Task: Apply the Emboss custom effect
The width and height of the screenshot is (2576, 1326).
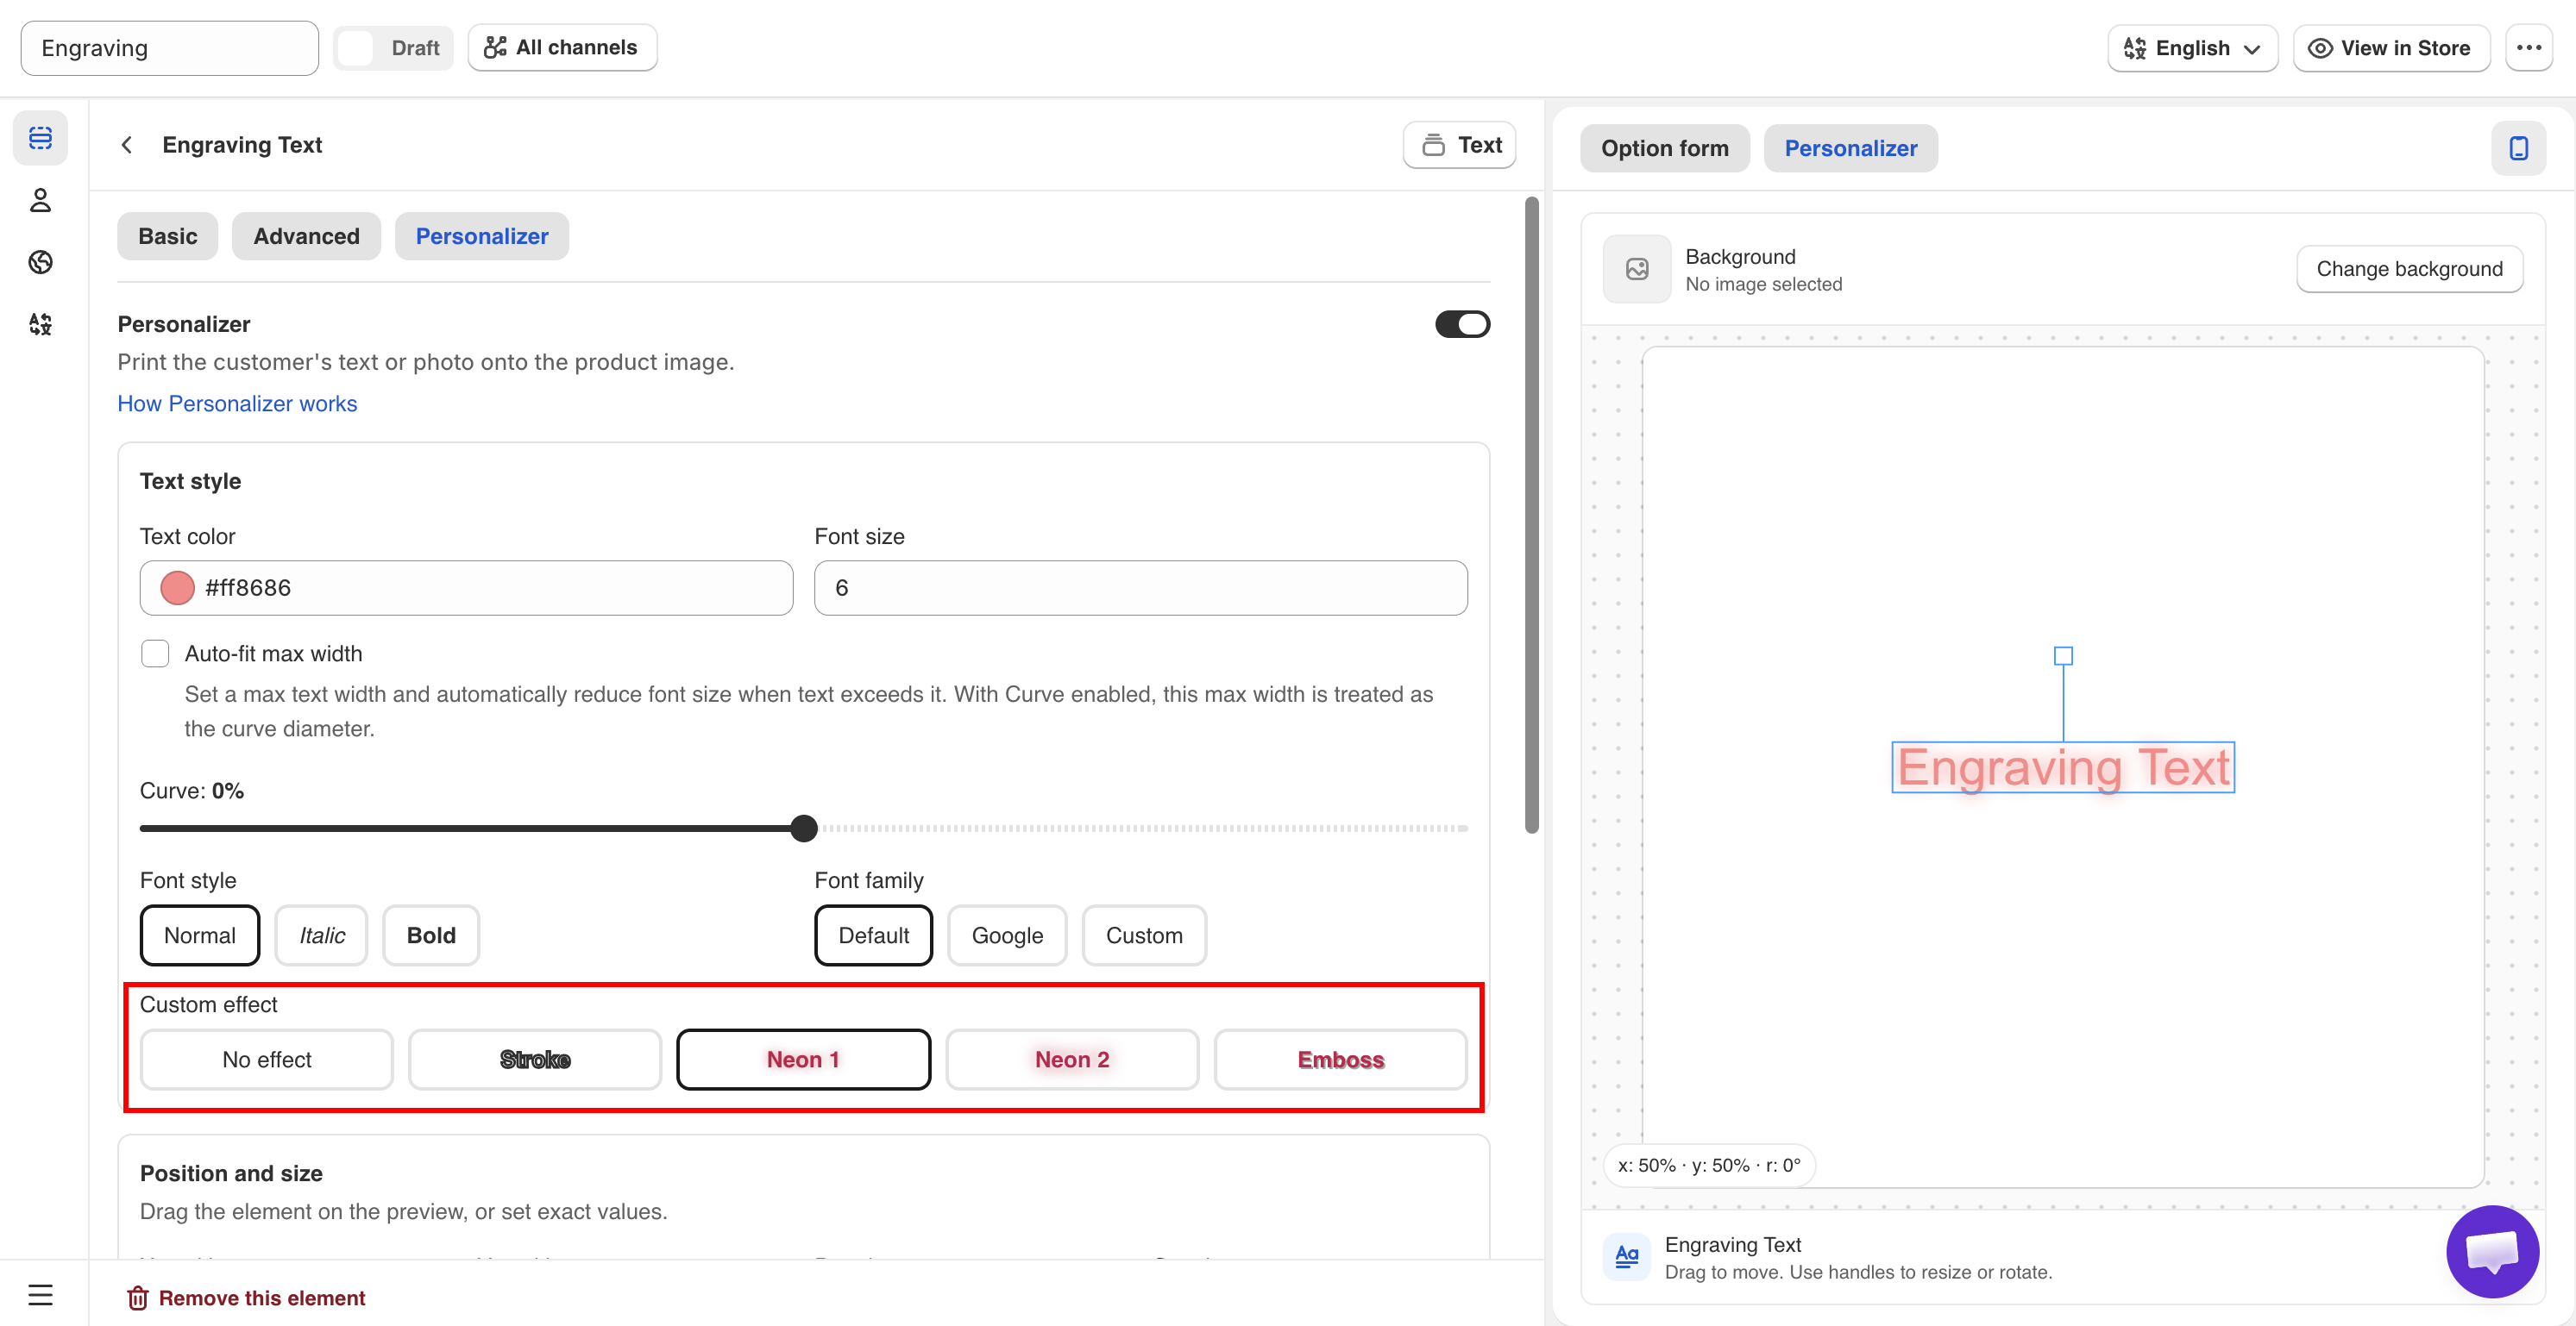Action: pos(1340,1060)
